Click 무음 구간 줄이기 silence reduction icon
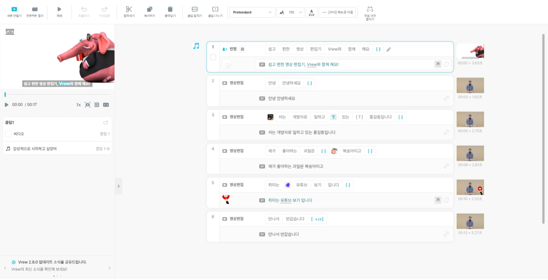This screenshot has width=548, height=280. click(370, 9)
